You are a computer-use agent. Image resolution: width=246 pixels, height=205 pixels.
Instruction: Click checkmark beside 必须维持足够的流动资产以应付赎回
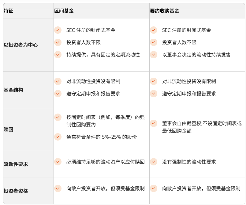(x=58, y=162)
